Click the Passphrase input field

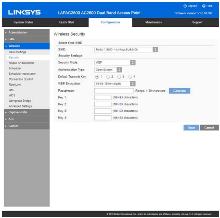click(x=114, y=91)
